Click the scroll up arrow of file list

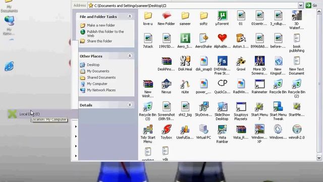coord(319,12)
